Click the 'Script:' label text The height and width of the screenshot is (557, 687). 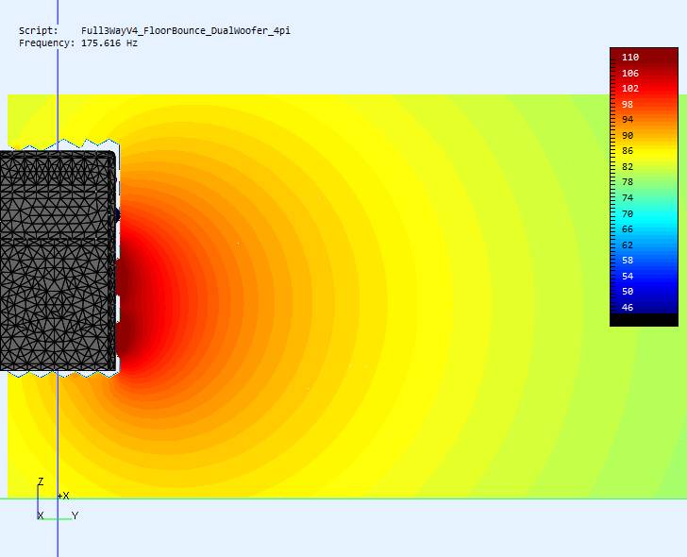tap(38, 30)
